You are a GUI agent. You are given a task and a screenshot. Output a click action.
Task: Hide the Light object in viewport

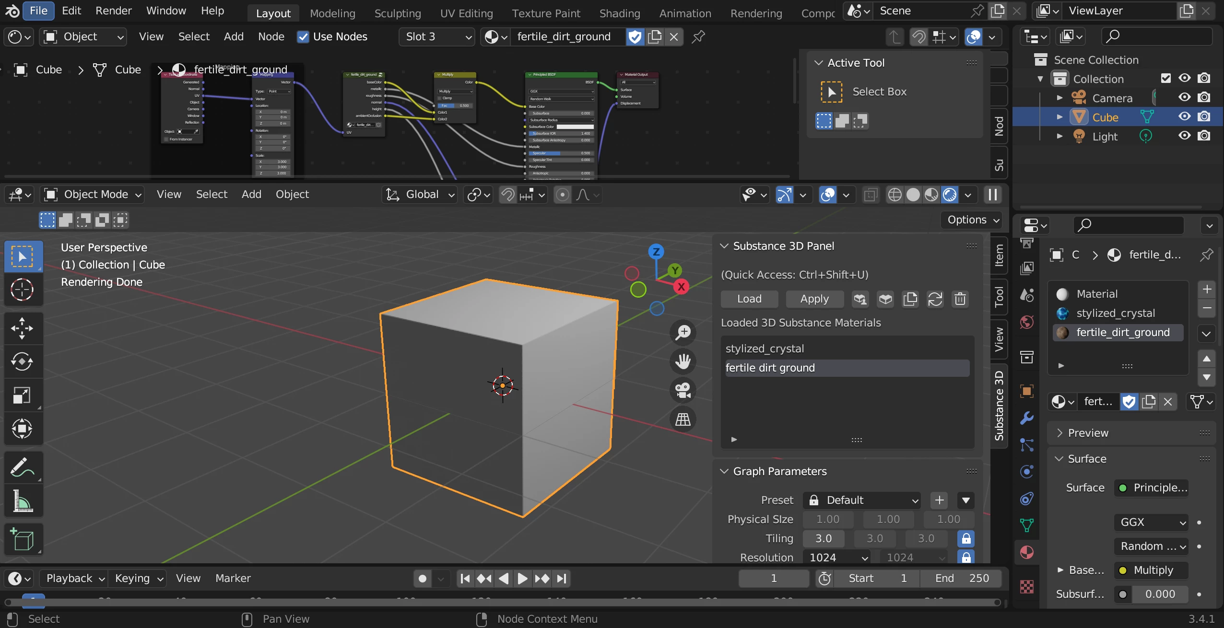pos(1184,136)
